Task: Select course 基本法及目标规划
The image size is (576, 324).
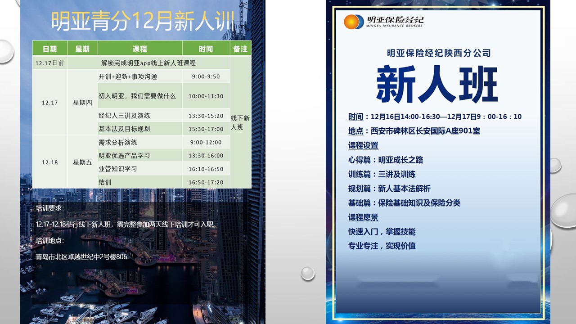Action: (x=140, y=129)
